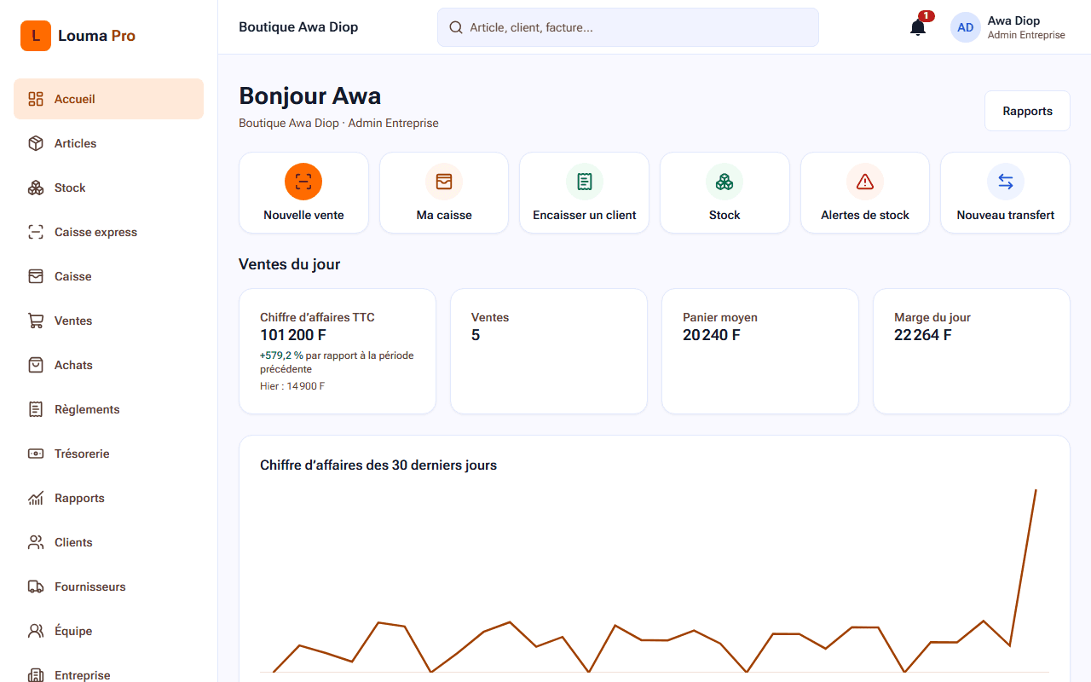Click the Louma Pro logo icon
The height and width of the screenshot is (682, 1091).
pyautogui.click(x=36, y=36)
